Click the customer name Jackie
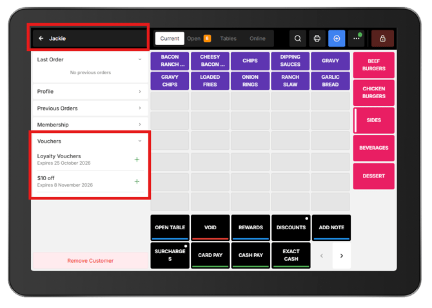Screen dimensions: 432x308 coord(57,38)
